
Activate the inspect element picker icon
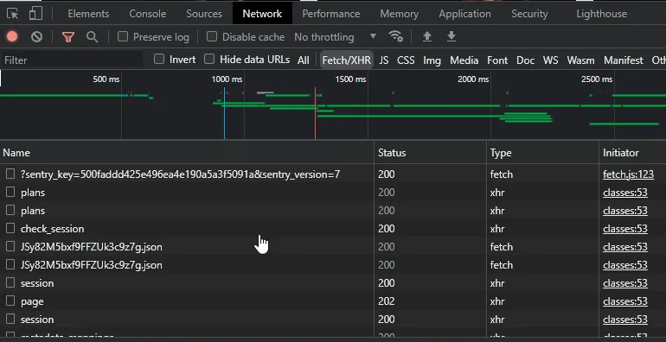tap(13, 14)
